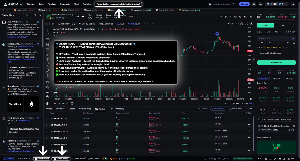Image resolution: width=300 pixels, height=161 pixels.
Task: Enable the Advanced Trading Strategy checkbox
Action: click(258, 53)
